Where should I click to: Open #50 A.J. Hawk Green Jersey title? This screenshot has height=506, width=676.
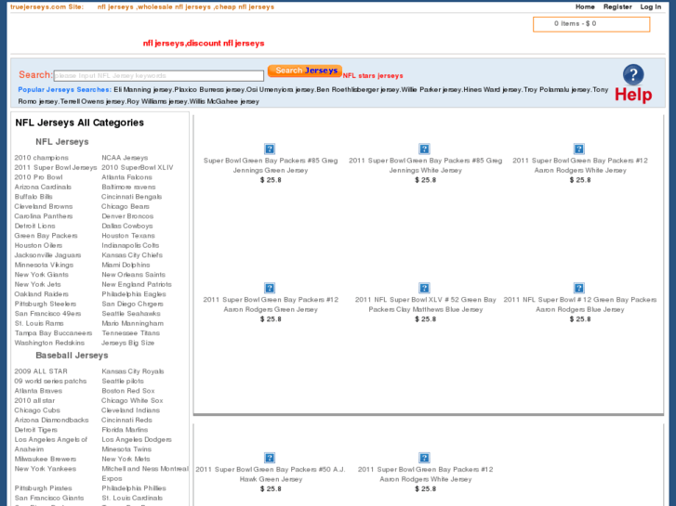coord(271,474)
